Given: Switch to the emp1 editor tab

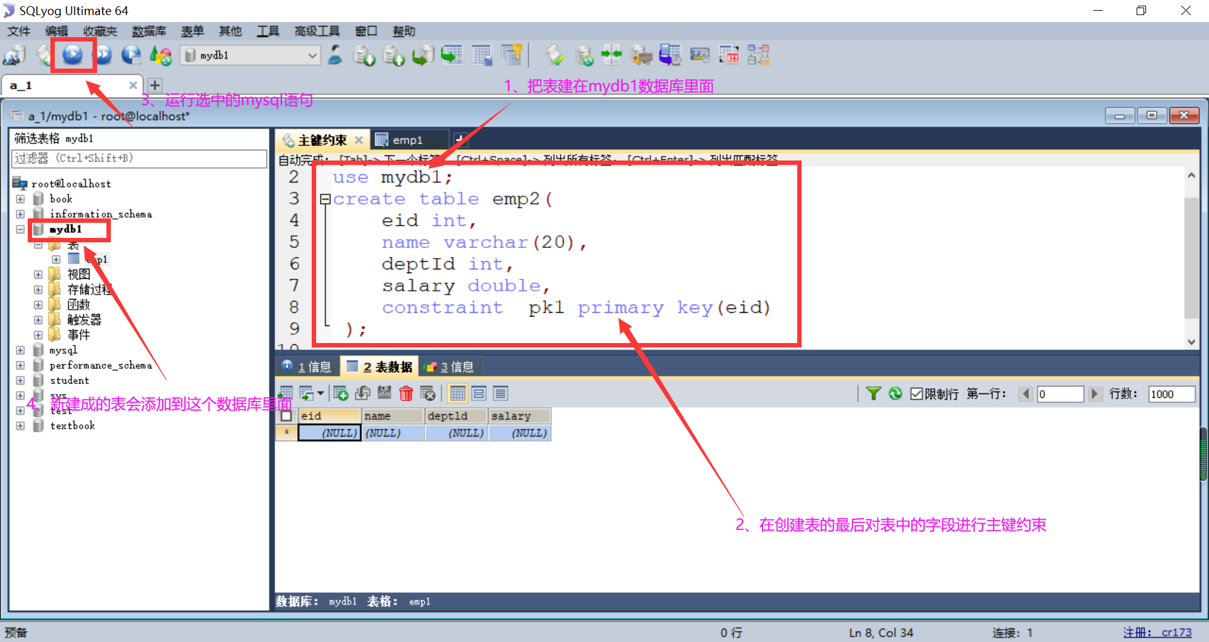Looking at the screenshot, I should click(x=407, y=140).
